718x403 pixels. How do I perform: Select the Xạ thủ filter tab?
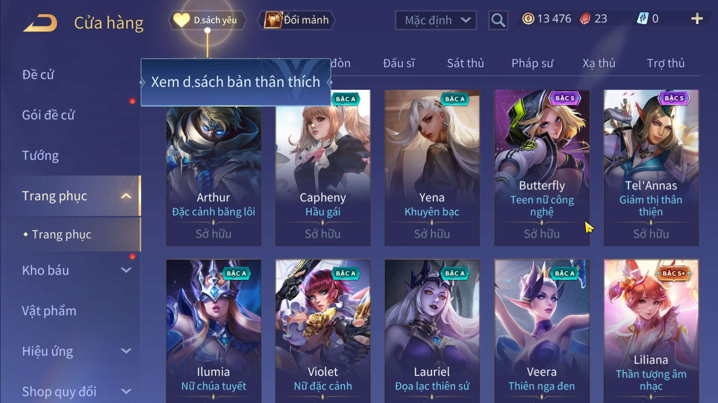tap(599, 63)
